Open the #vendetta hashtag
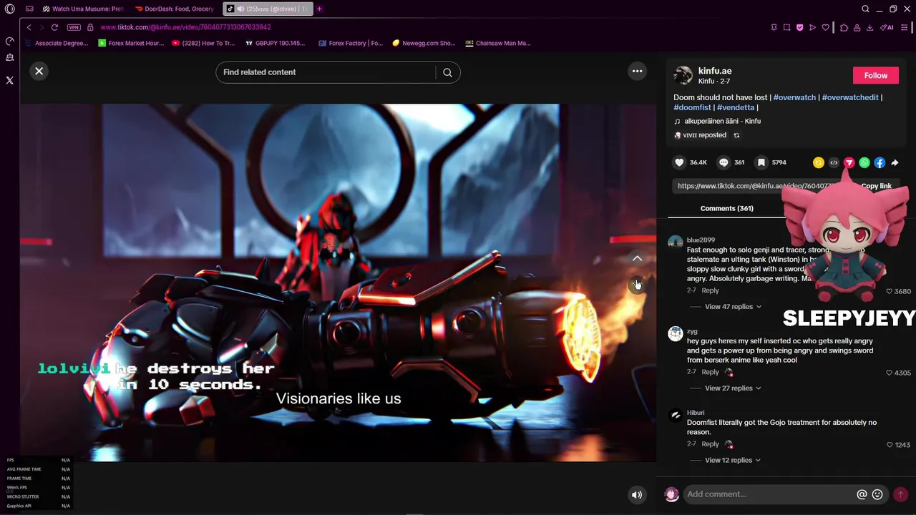Viewport: 916px width, 515px height. point(736,107)
